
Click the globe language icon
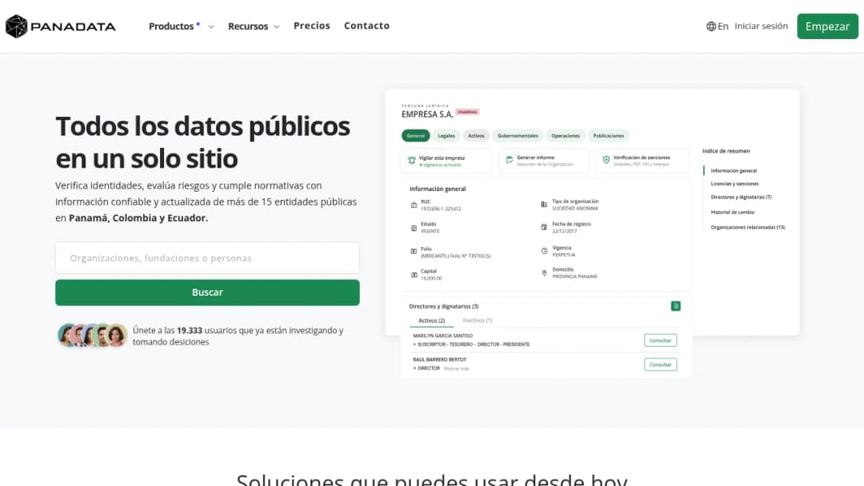pyautogui.click(x=711, y=26)
